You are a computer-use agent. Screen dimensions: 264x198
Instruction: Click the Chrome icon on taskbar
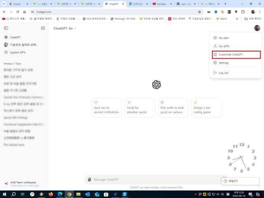click(69, 194)
